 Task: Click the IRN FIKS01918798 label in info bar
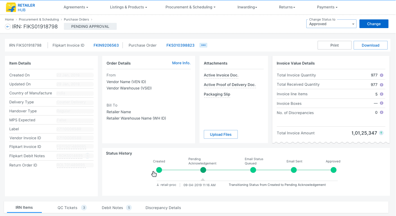(x=25, y=45)
